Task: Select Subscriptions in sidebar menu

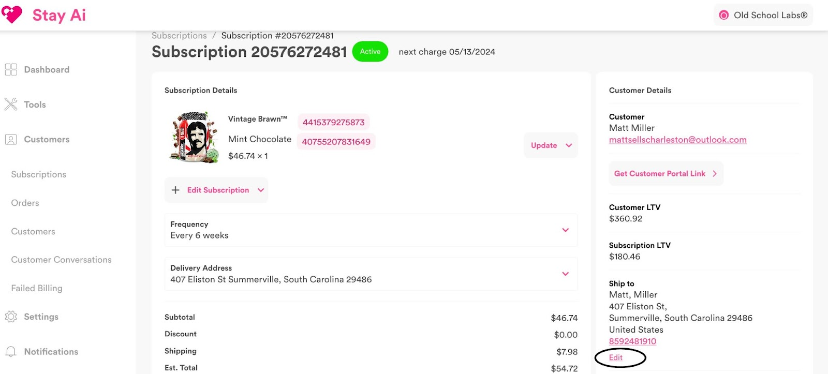Action: [39, 174]
